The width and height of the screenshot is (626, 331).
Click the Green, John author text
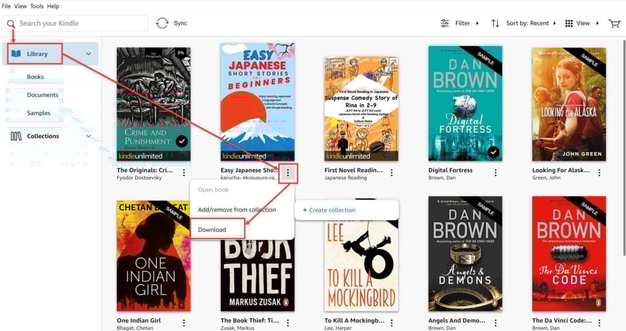tap(546, 177)
